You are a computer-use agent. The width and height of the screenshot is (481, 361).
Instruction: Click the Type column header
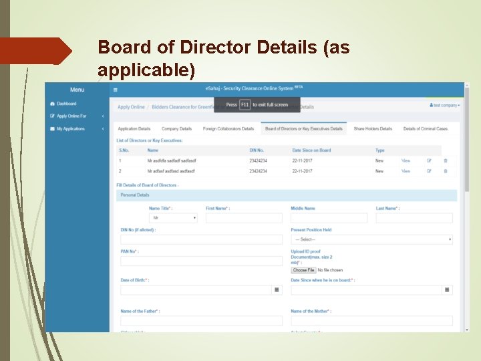tap(379, 150)
